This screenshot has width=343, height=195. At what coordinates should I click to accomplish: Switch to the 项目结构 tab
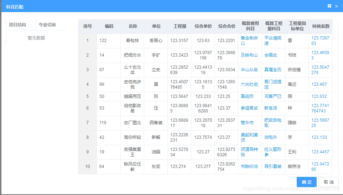pyautogui.click(x=17, y=25)
